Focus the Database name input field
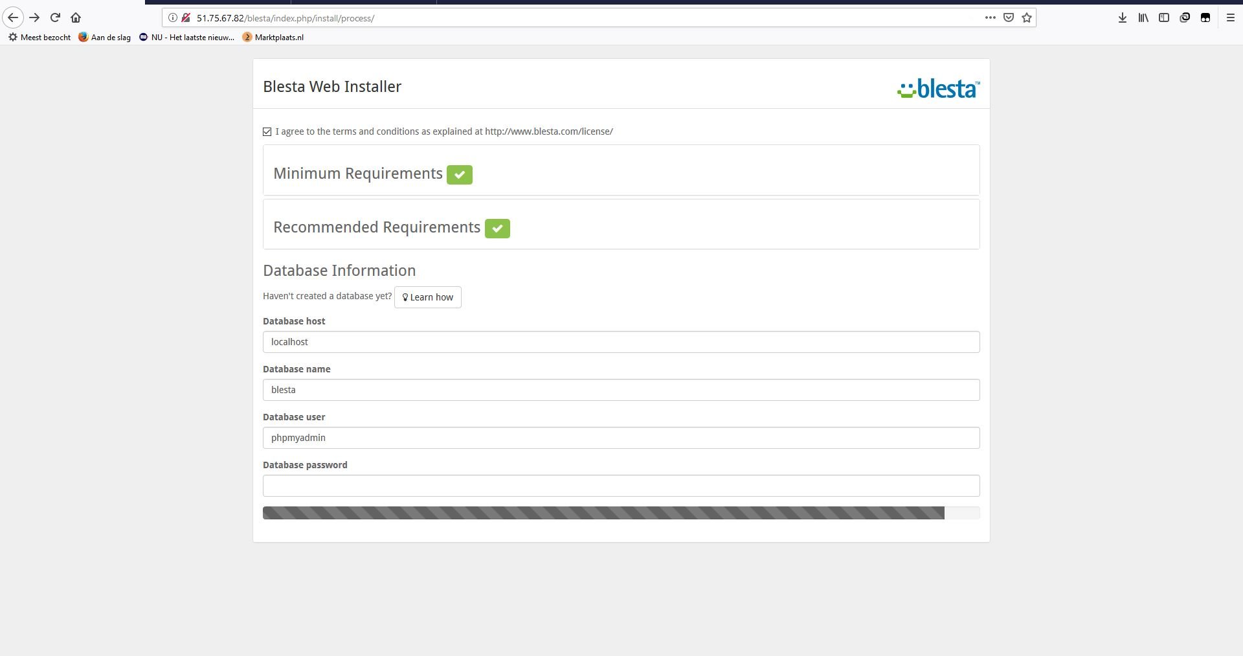Screen dimensions: 1243x656 pyautogui.click(x=621, y=390)
